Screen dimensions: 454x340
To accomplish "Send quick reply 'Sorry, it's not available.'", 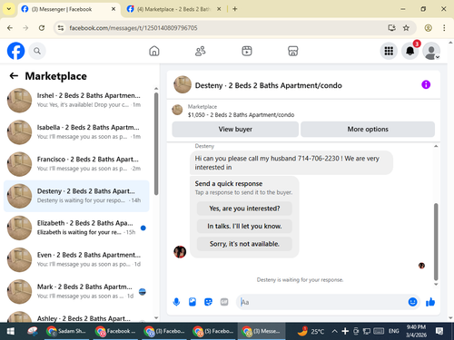I will click(x=244, y=244).
